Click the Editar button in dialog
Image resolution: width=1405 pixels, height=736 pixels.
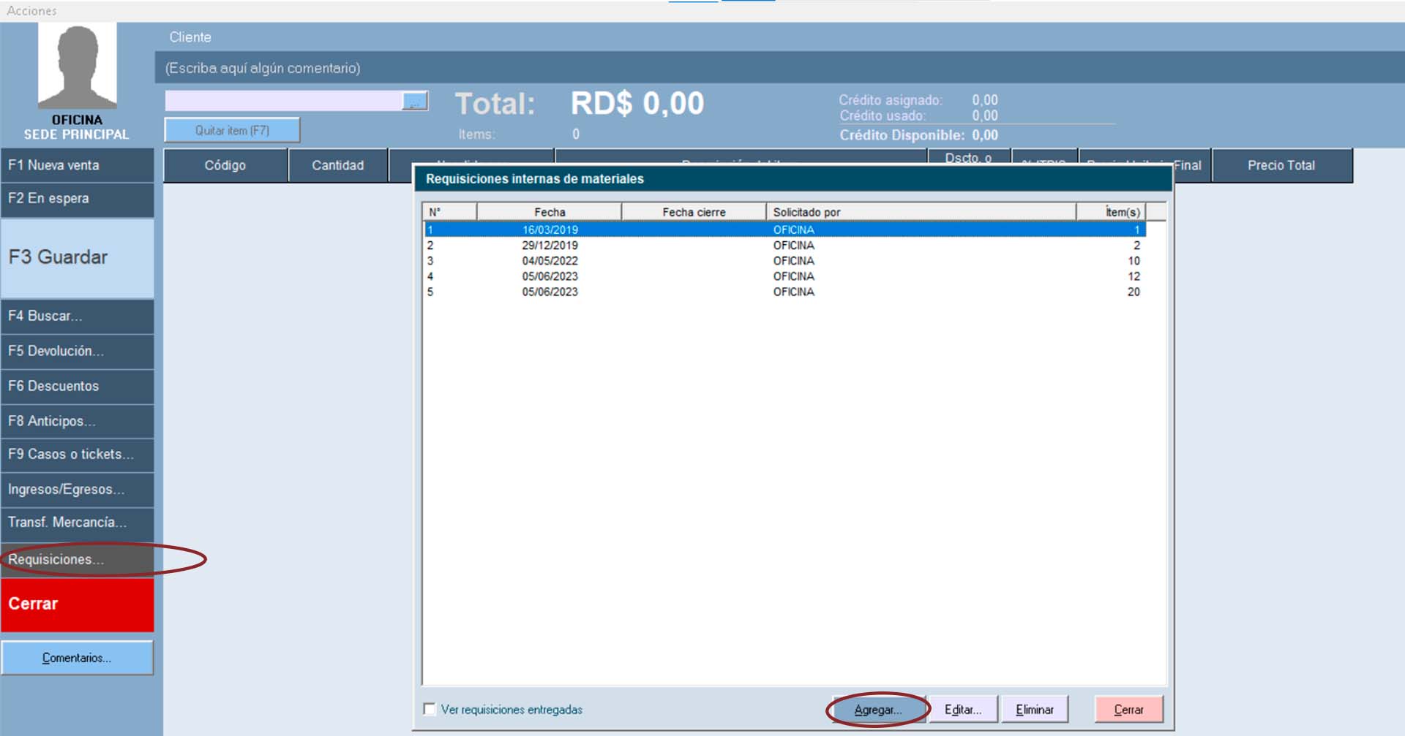(x=962, y=710)
